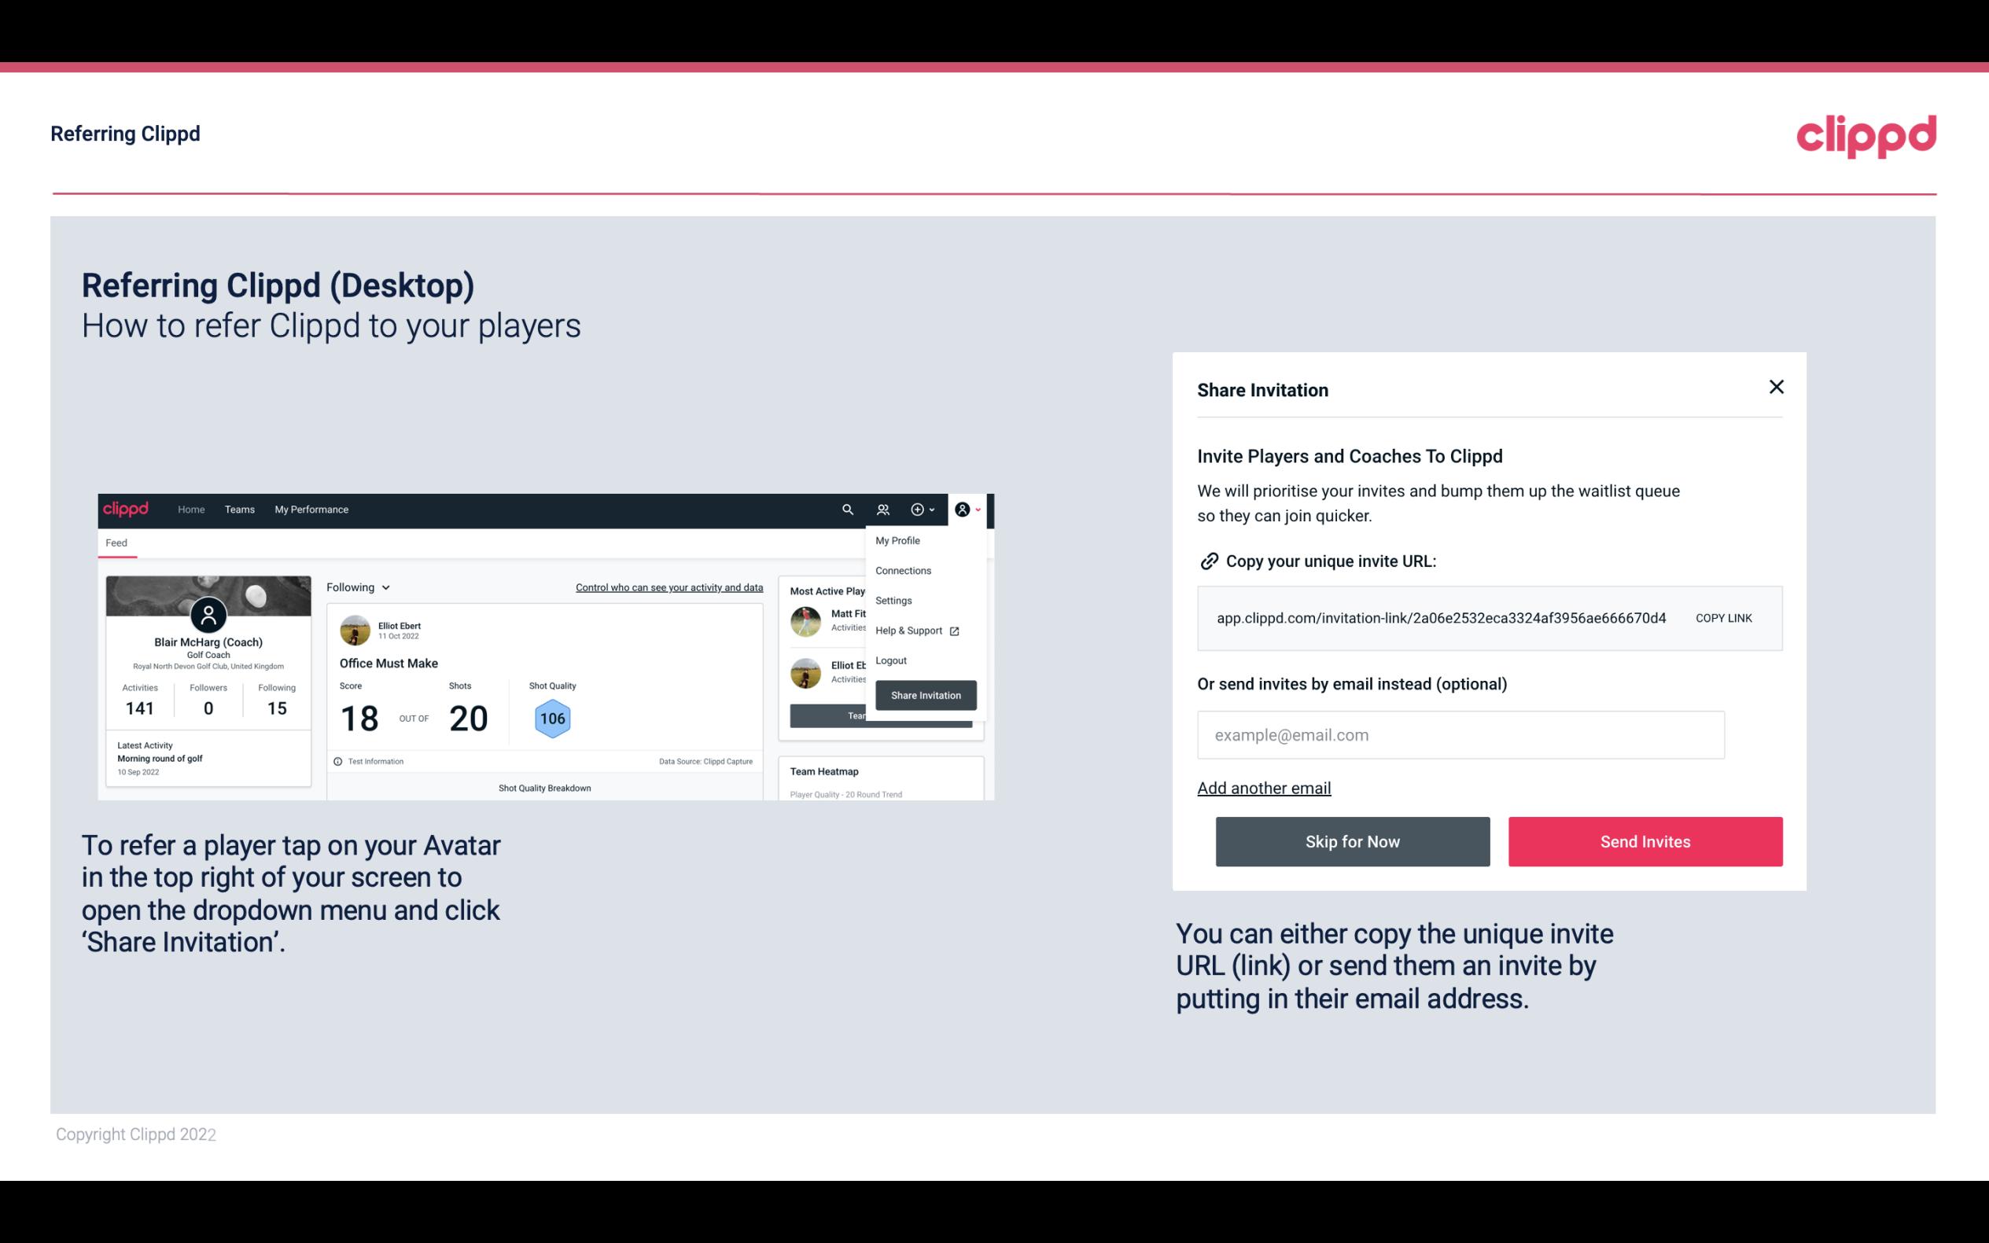Click the search icon in navigation bar
The height and width of the screenshot is (1243, 1989).
coord(845,509)
